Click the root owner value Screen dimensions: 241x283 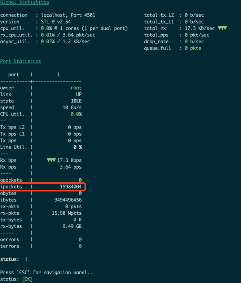[x=76, y=88]
